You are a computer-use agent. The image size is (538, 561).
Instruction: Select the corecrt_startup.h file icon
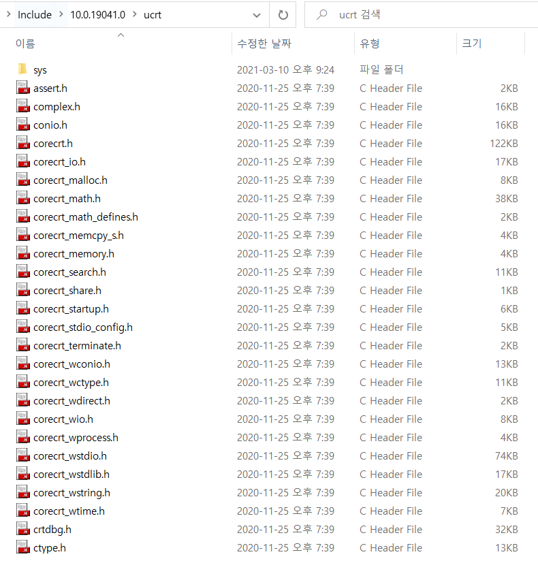pos(23,308)
